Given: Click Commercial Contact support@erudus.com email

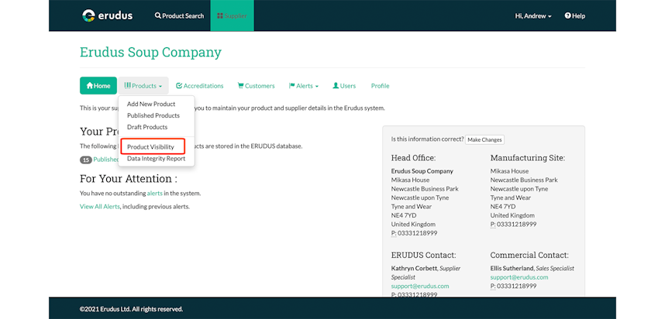Looking at the screenshot, I should coord(519,277).
